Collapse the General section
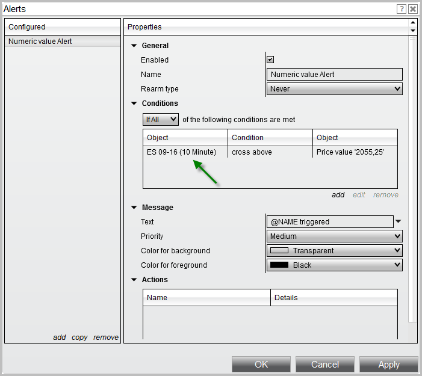This screenshot has height=376, width=422. coord(134,46)
